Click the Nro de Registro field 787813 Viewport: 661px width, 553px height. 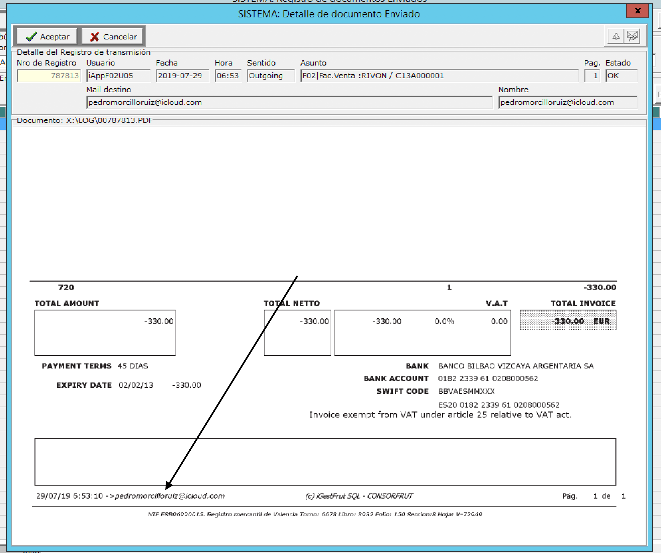49,76
